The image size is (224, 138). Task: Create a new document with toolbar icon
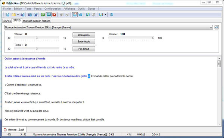tap(8, 15)
